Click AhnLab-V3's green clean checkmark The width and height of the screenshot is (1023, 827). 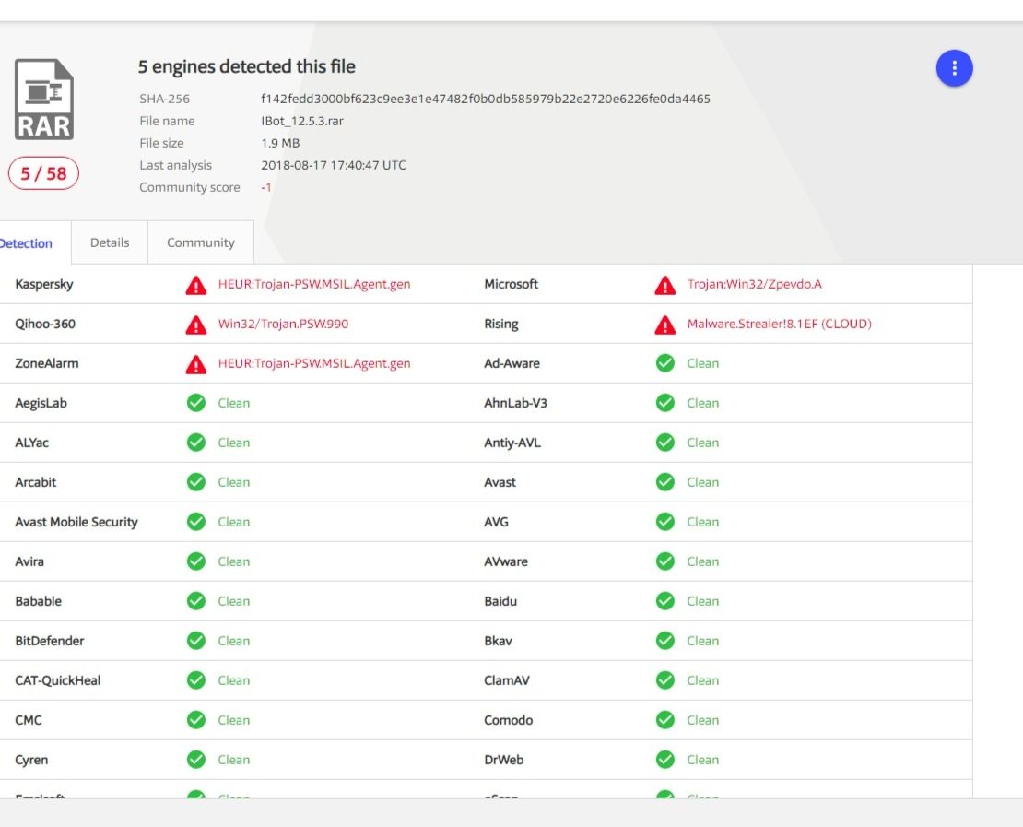point(664,403)
